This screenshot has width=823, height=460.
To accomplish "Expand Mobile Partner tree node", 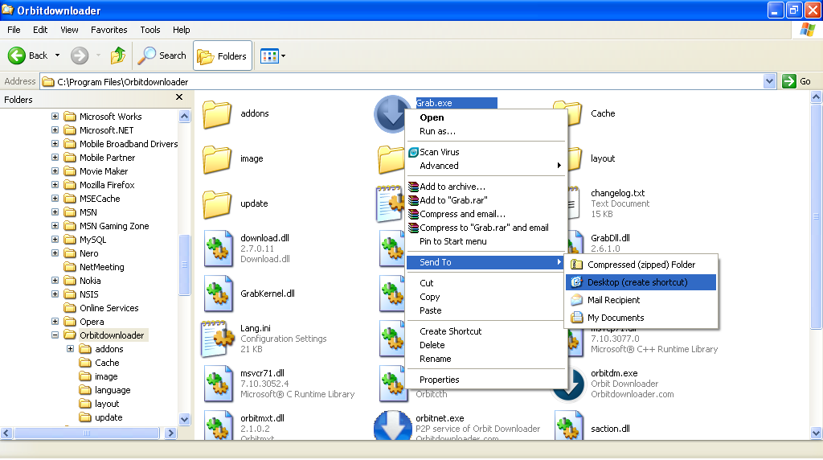I will click(55, 157).
